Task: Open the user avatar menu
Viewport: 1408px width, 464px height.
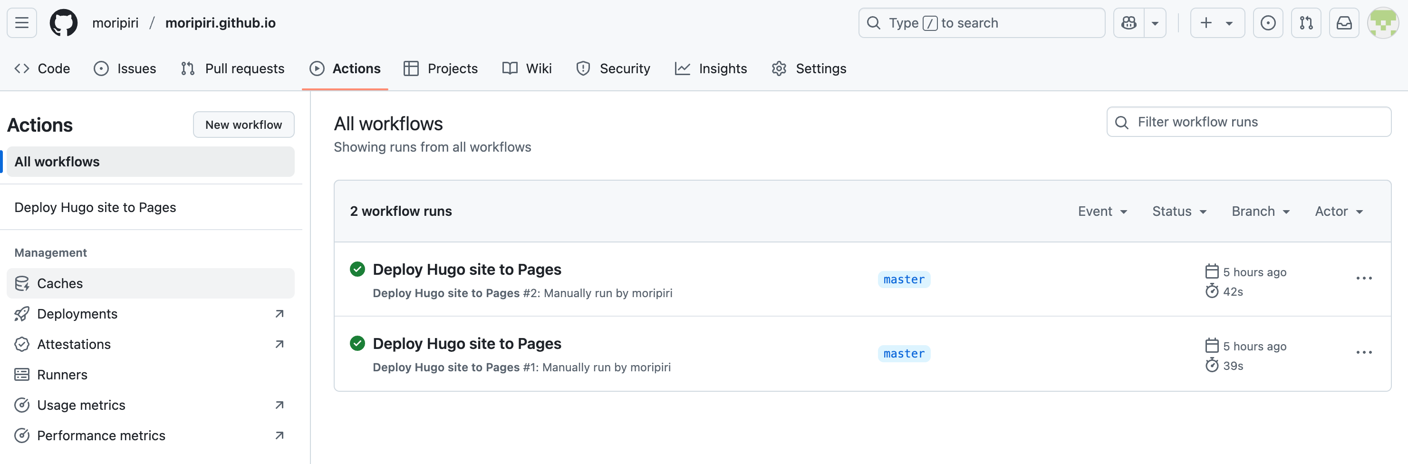Action: [x=1383, y=23]
